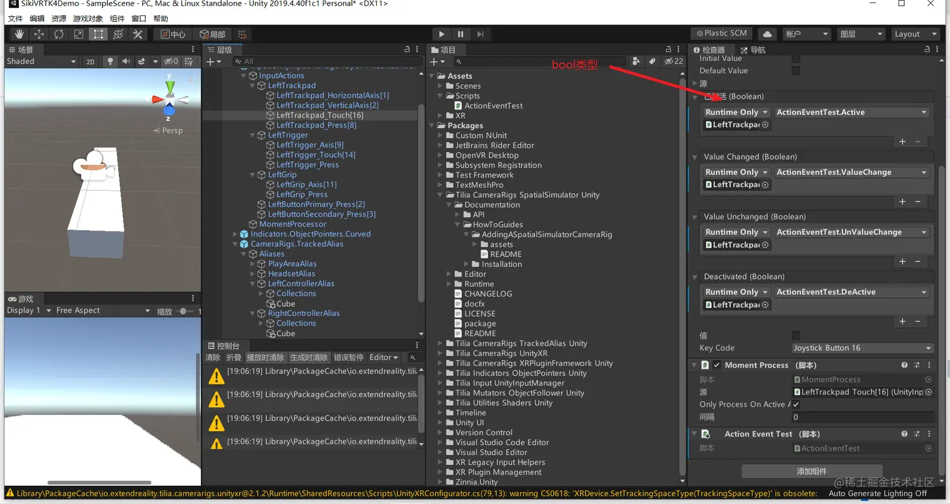This screenshot has width=950, height=504.
Task: Toggle Initial Value checkbox
Action: pos(796,58)
